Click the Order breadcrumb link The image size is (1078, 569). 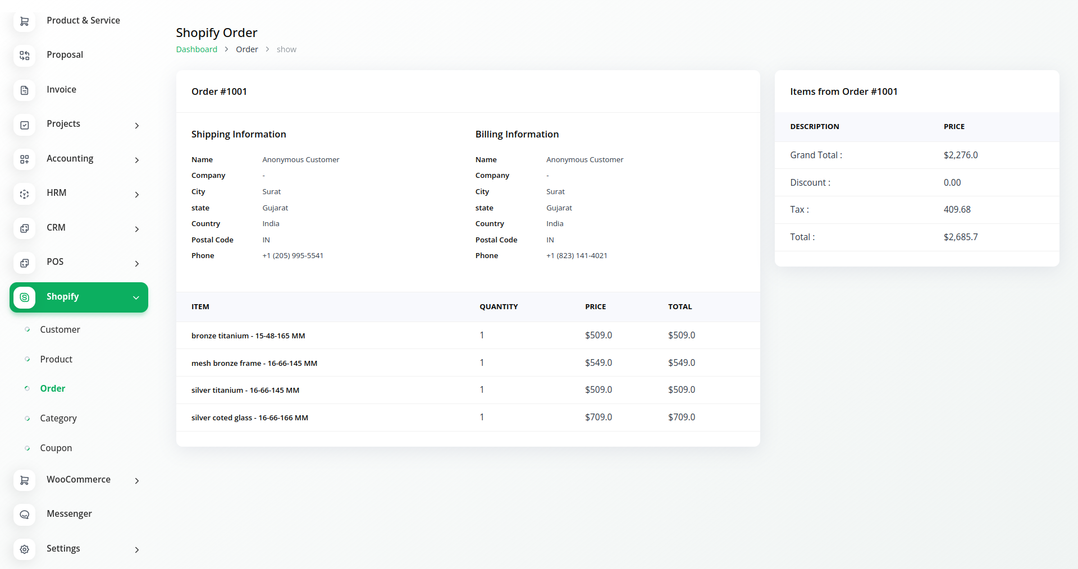(246, 49)
